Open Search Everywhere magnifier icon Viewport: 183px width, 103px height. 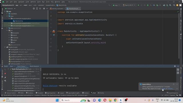[174, 5]
